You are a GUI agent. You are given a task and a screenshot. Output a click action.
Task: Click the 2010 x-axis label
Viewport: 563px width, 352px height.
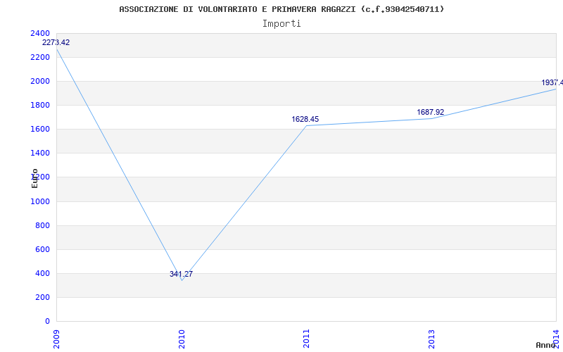(x=182, y=339)
